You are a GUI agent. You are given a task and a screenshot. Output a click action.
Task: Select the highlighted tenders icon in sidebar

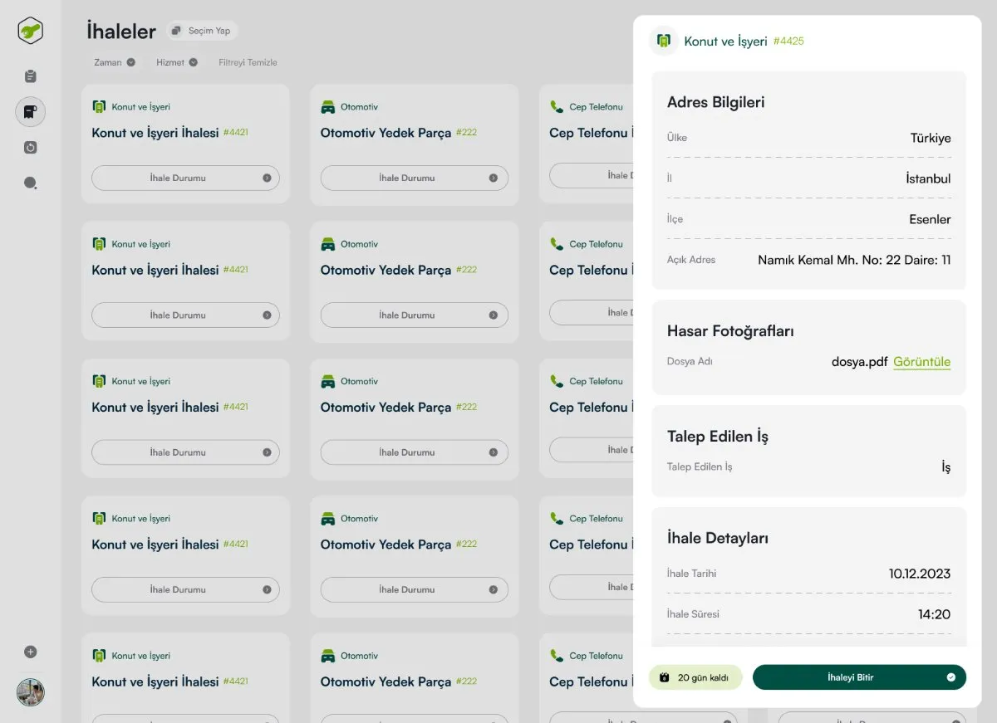[x=31, y=111]
